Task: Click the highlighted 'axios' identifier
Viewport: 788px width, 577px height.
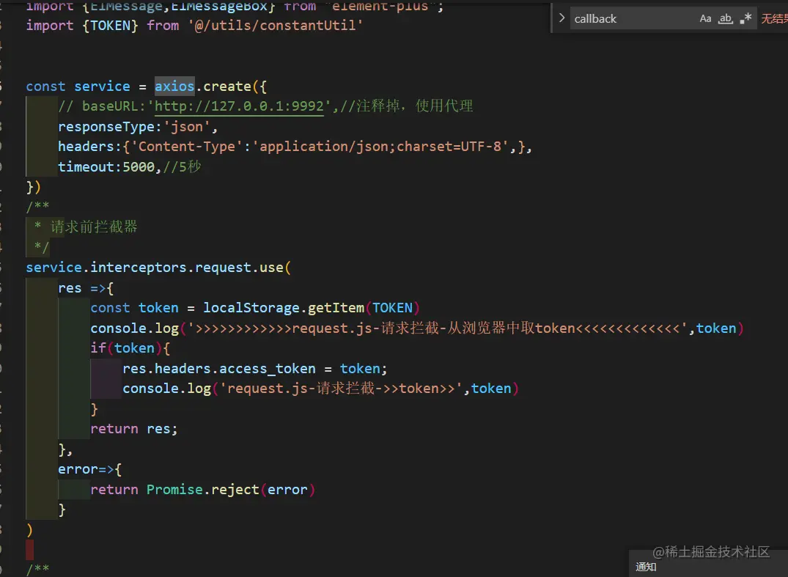Action: click(174, 87)
